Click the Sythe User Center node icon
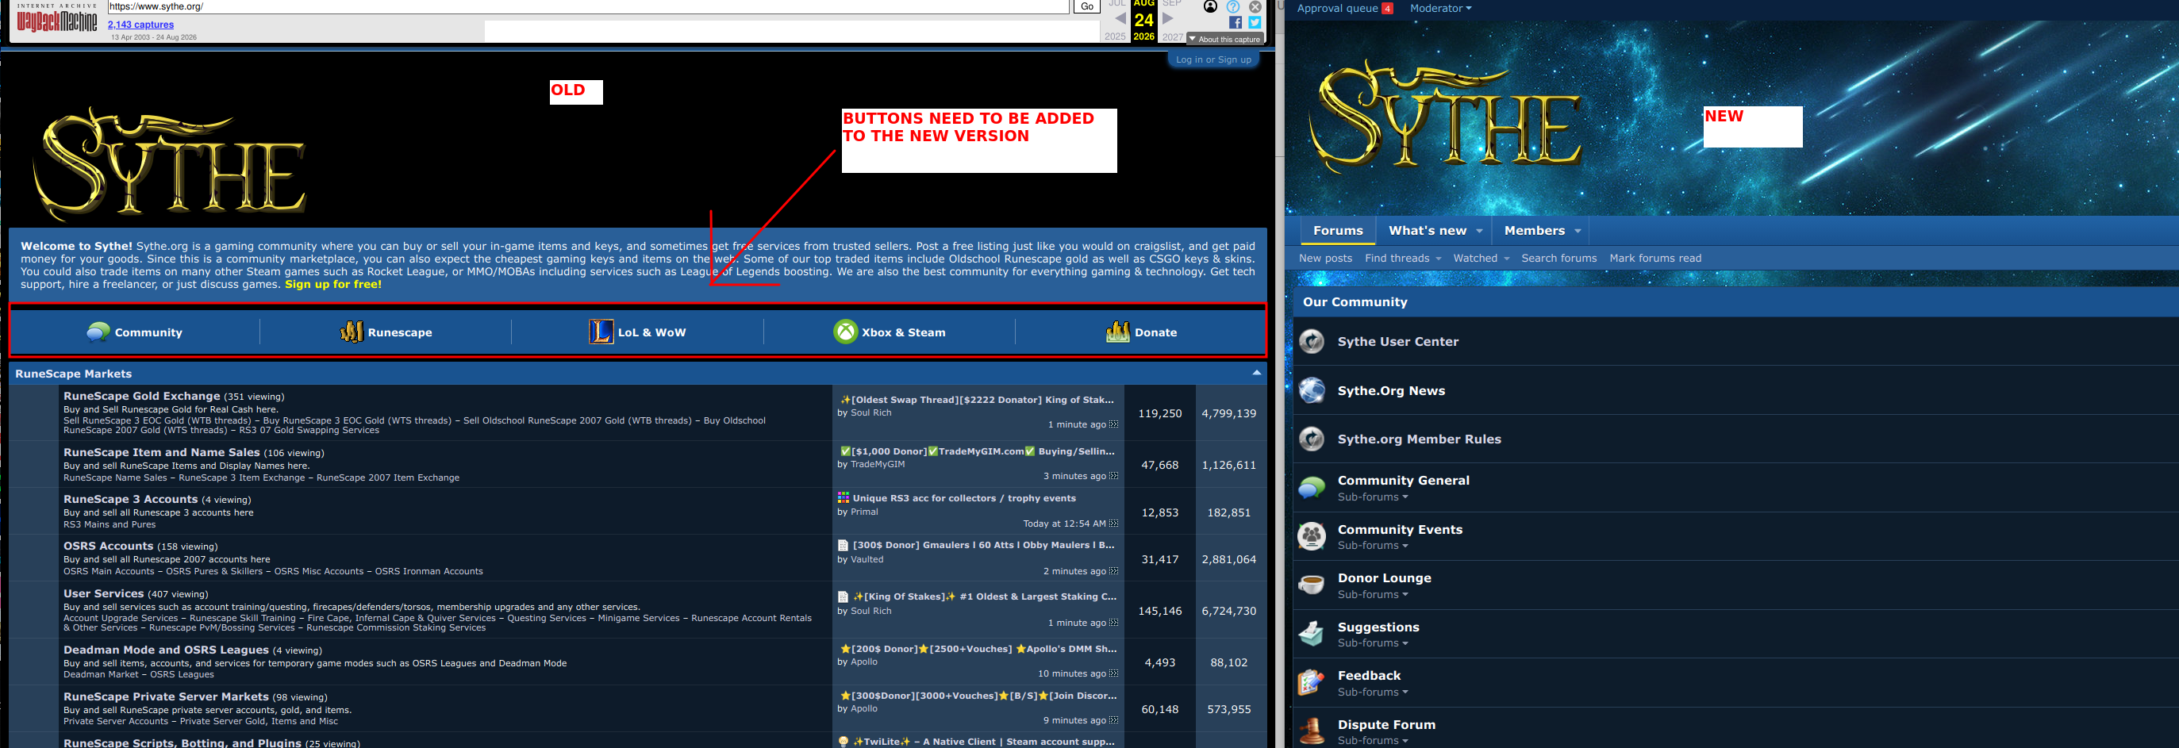This screenshot has height=748, width=2179. click(1312, 341)
